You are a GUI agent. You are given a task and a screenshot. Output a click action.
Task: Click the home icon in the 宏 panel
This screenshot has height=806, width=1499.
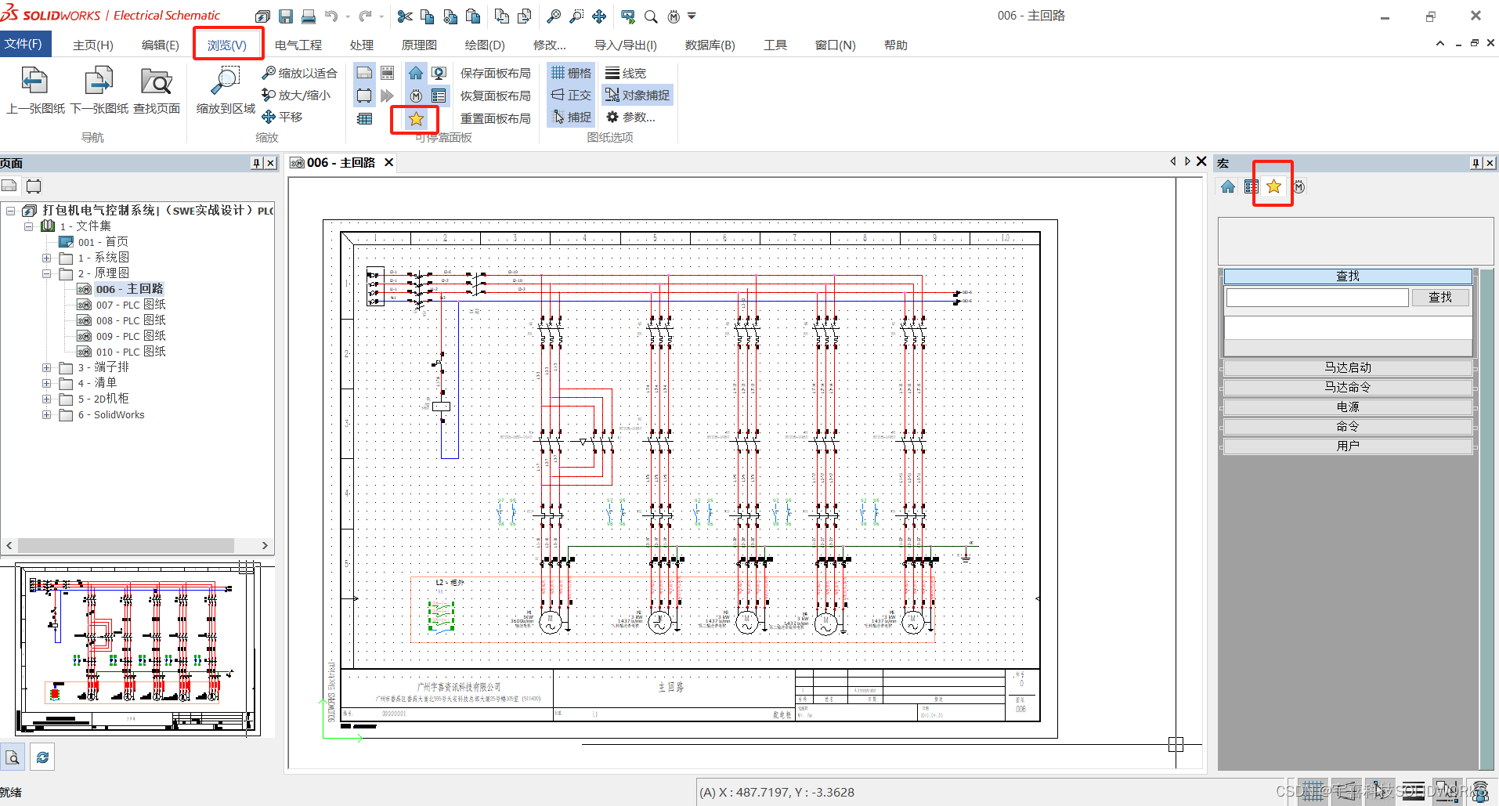[1227, 186]
